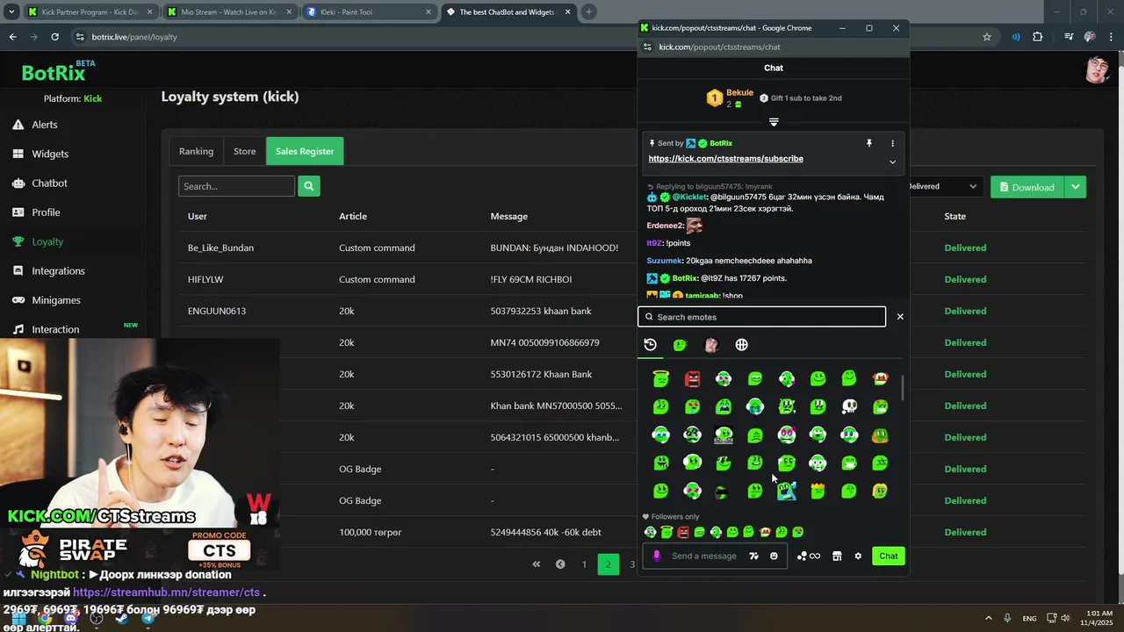1124x632 pixels.
Task: Pick the halo angel emote in top row
Action: coord(660,378)
